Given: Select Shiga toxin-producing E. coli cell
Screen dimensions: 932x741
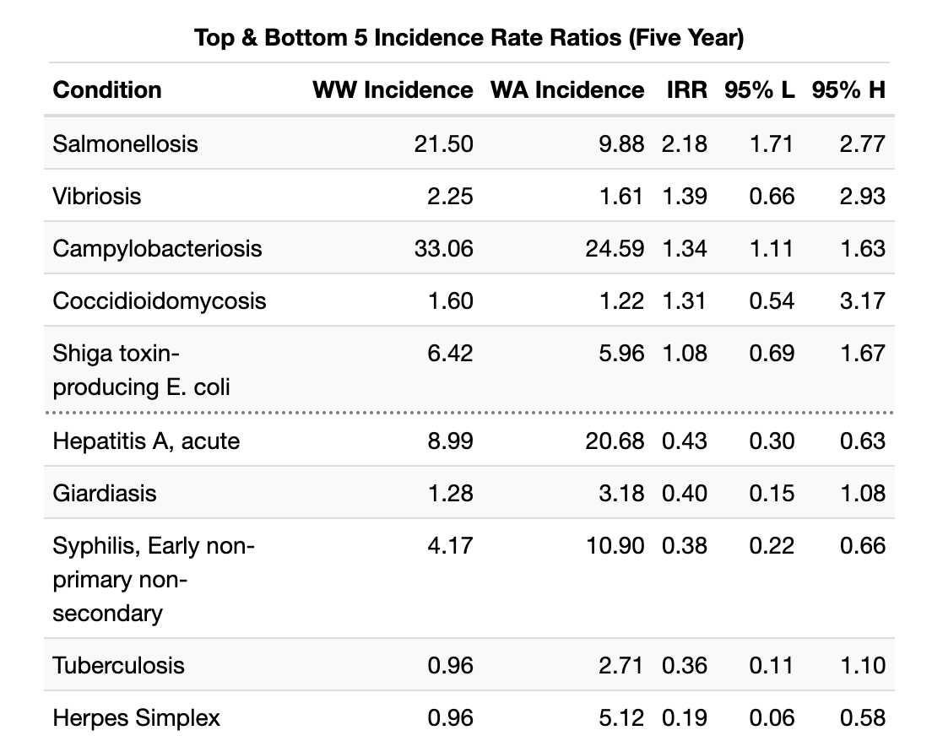Looking at the screenshot, I should 141,370.
